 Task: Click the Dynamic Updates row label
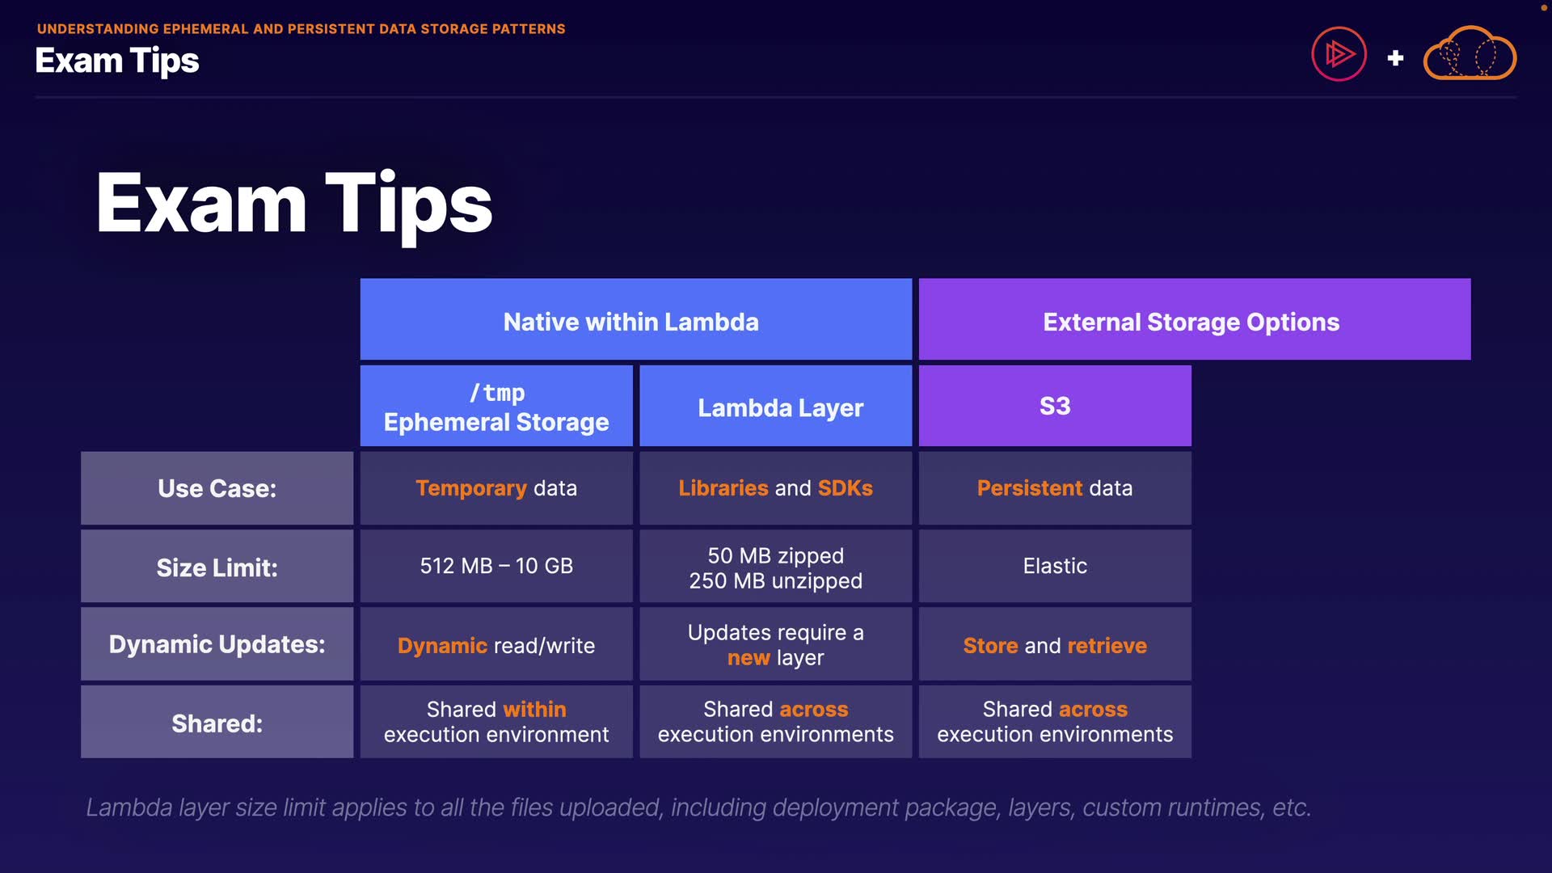pyautogui.click(x=217, y=644)
